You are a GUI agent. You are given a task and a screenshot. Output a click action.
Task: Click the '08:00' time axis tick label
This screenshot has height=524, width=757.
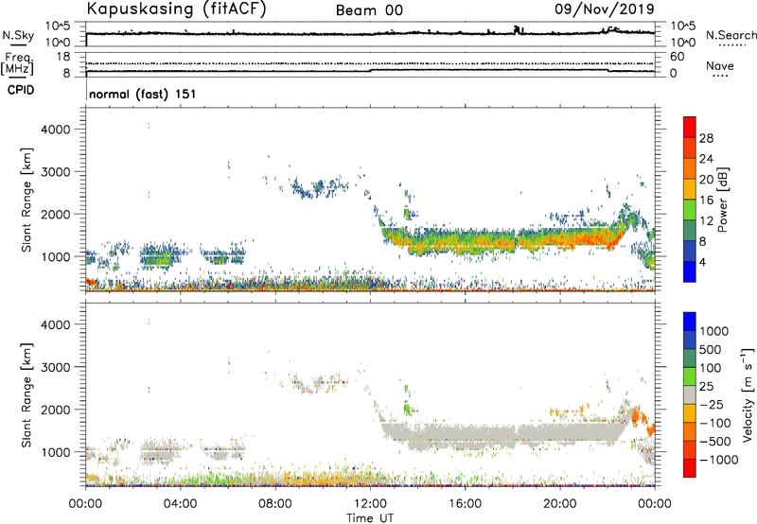[275, 504]
